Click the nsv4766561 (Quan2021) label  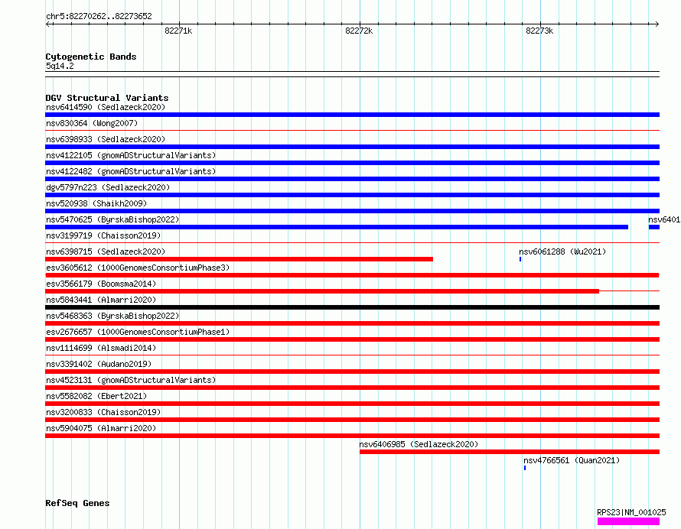click(572, 460)
